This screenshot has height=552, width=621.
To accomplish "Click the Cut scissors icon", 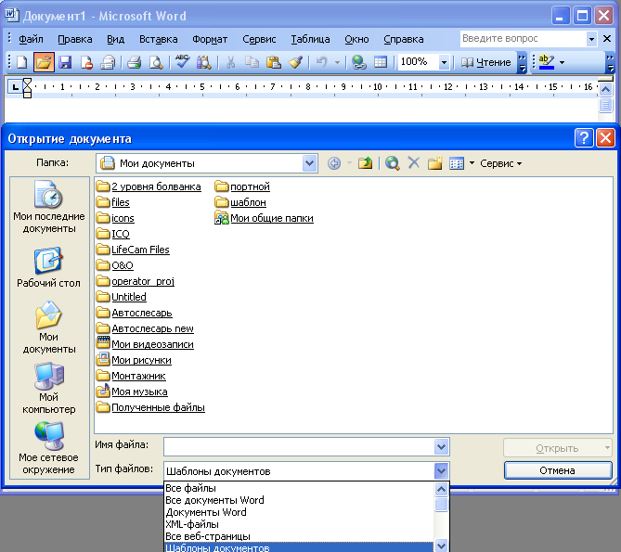I will tap(230, 62).
